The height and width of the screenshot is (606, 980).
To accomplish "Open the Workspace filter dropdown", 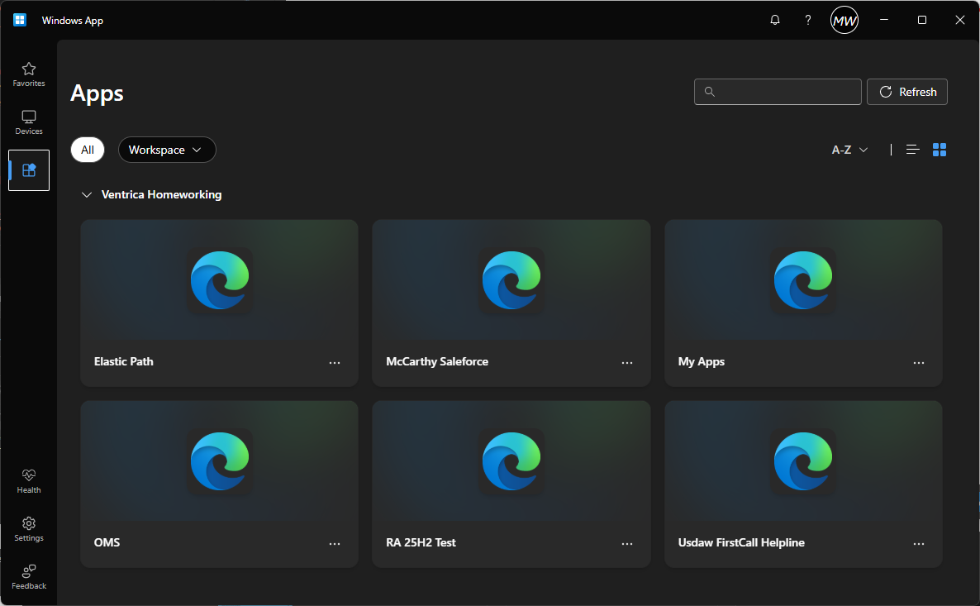I will pos(167,150).
